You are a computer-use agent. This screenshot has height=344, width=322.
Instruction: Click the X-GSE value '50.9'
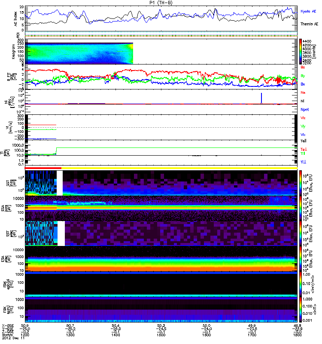pyautogui.click(x=25, y=326)
